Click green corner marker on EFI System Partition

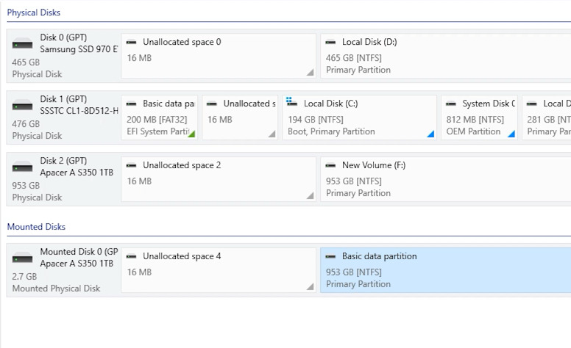tap(192, 134)
